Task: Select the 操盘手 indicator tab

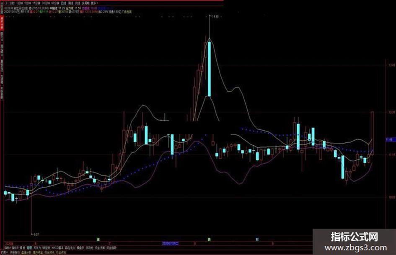Action: click(x=80, y=248)
